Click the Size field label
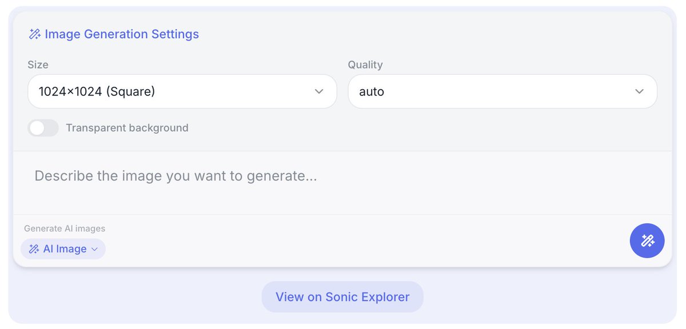Screen dimensions: 686x329 coord(38,65)
